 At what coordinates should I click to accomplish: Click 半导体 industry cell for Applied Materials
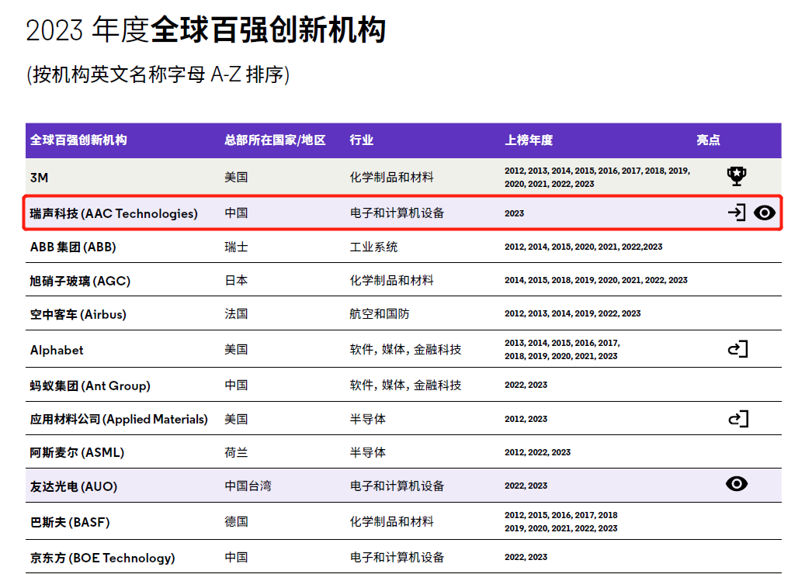coord(368,419)
